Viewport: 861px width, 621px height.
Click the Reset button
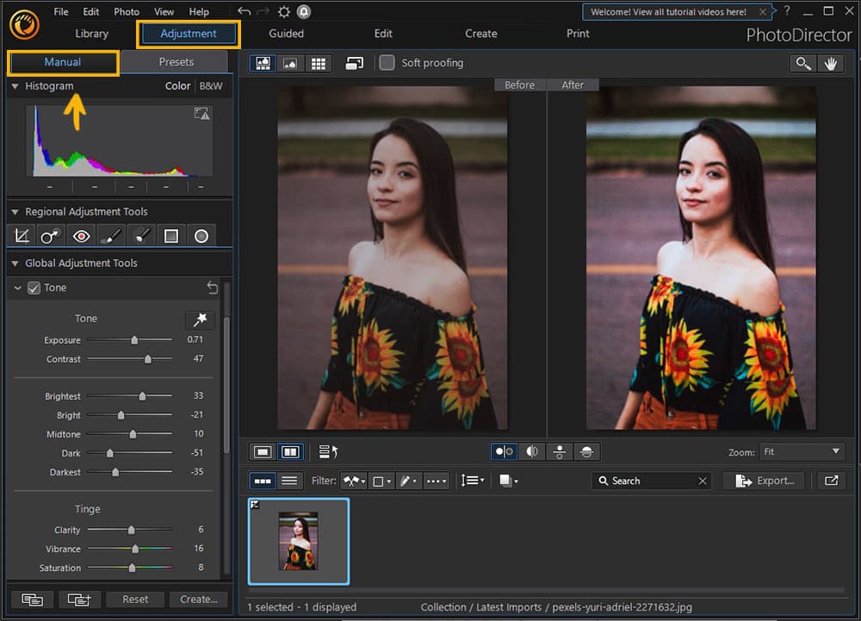coord(134,599)
